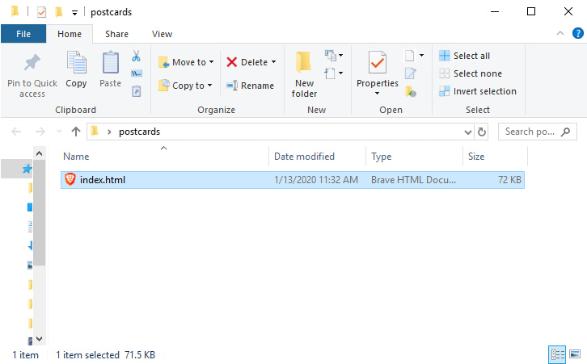This screenshot has width=587, height=364.
Task: Click the Properties checkmark icon
Action: (x=378, y=62)
